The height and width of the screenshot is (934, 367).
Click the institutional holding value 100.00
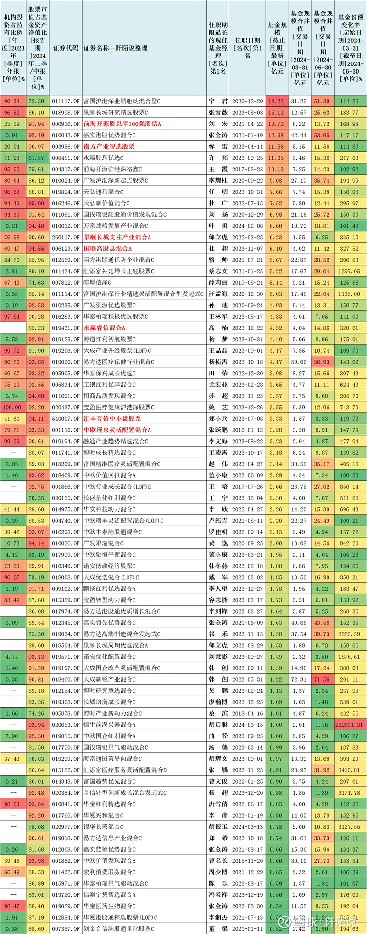pyautogui.click(x=12, y=407)
